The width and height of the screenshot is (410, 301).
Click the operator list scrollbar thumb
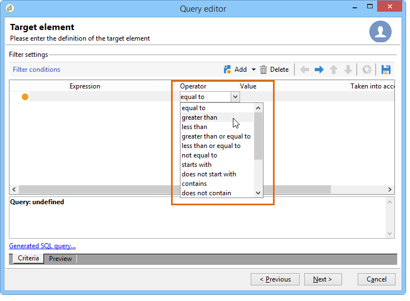258,136
